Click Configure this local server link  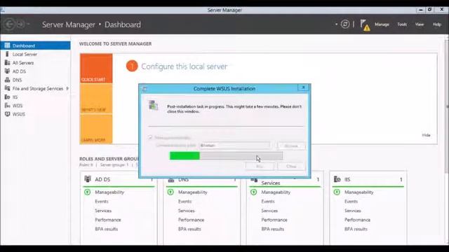[184, 66]
